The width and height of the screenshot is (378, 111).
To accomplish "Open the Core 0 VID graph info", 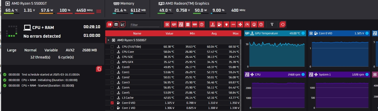I will pos(367,33).
